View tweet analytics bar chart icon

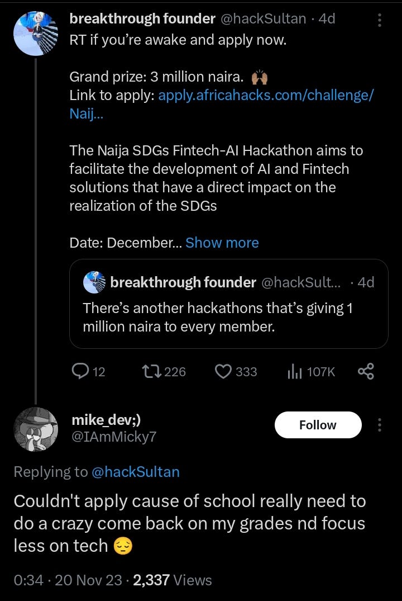point(294,371)
